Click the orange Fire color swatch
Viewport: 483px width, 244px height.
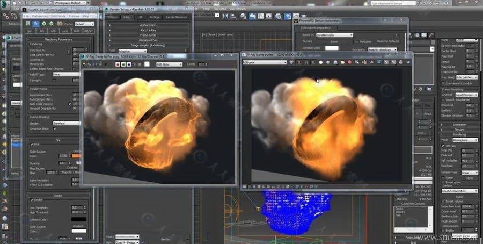(76, 156)
